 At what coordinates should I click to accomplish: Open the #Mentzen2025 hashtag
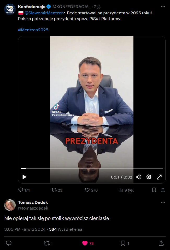coord(33,30)
